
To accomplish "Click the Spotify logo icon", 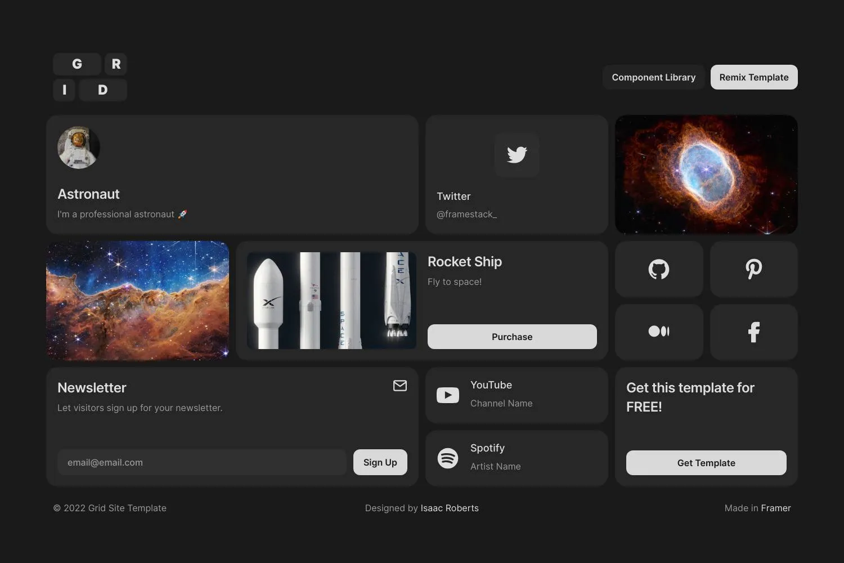I will (448, 458).
